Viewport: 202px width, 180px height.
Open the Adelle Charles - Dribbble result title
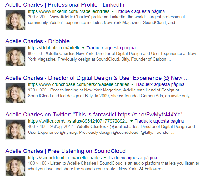click(38, 41)
